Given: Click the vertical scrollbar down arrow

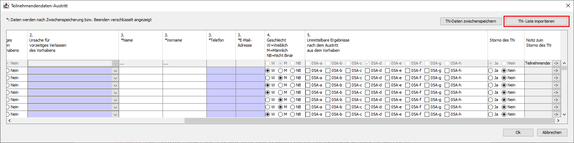Looking at the screenshot, I should pos(564,114).
